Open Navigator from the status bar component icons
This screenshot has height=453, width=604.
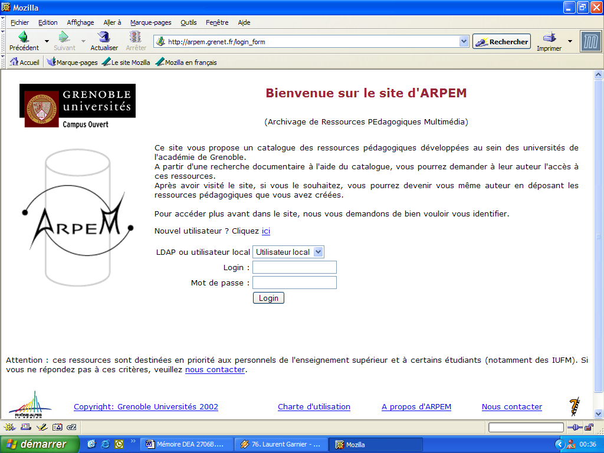9,427
